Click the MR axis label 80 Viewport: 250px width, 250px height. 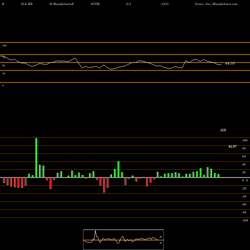244,148
